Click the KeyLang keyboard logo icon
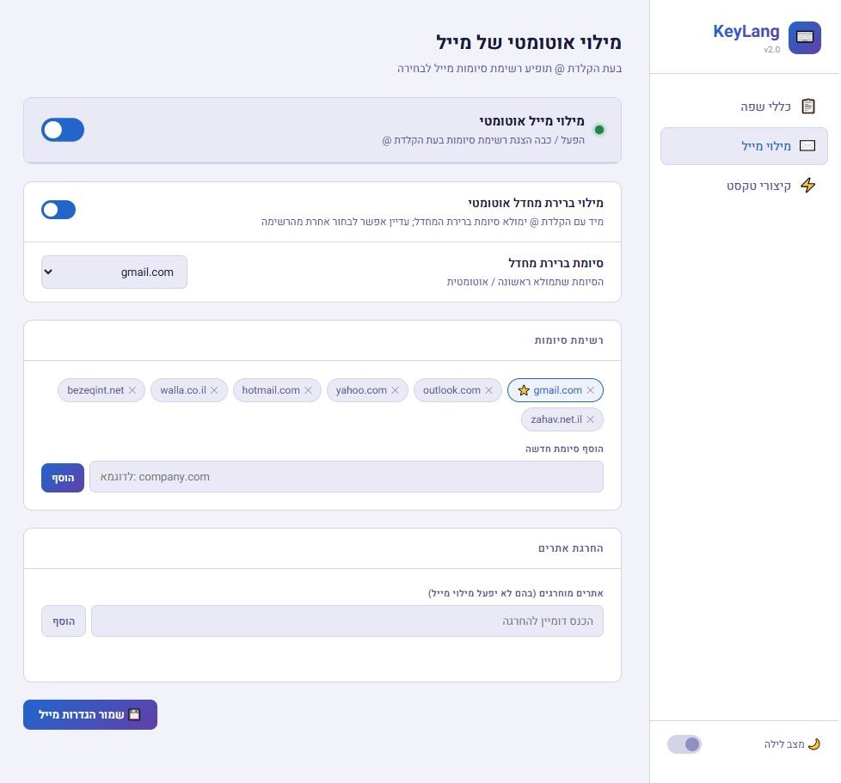841x783 pixels. click(x=804, y=38)
